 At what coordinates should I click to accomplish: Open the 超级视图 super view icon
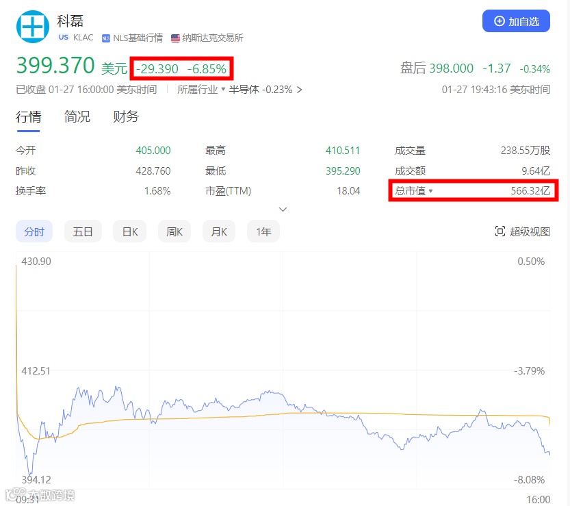coord(500,231)
